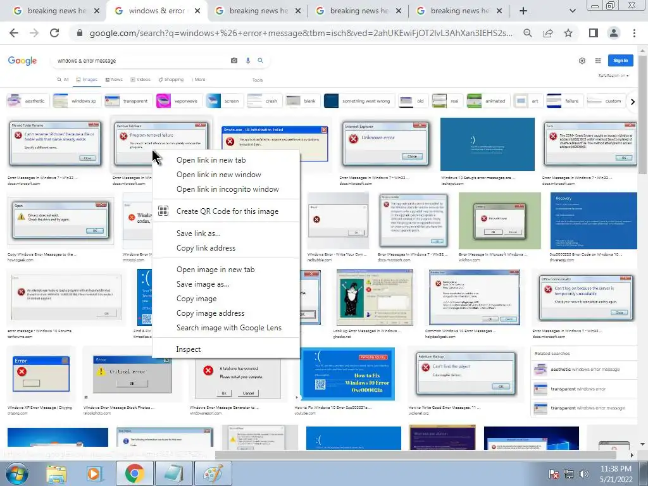Select the 'vaporwave' filter chip

[179, 101]
